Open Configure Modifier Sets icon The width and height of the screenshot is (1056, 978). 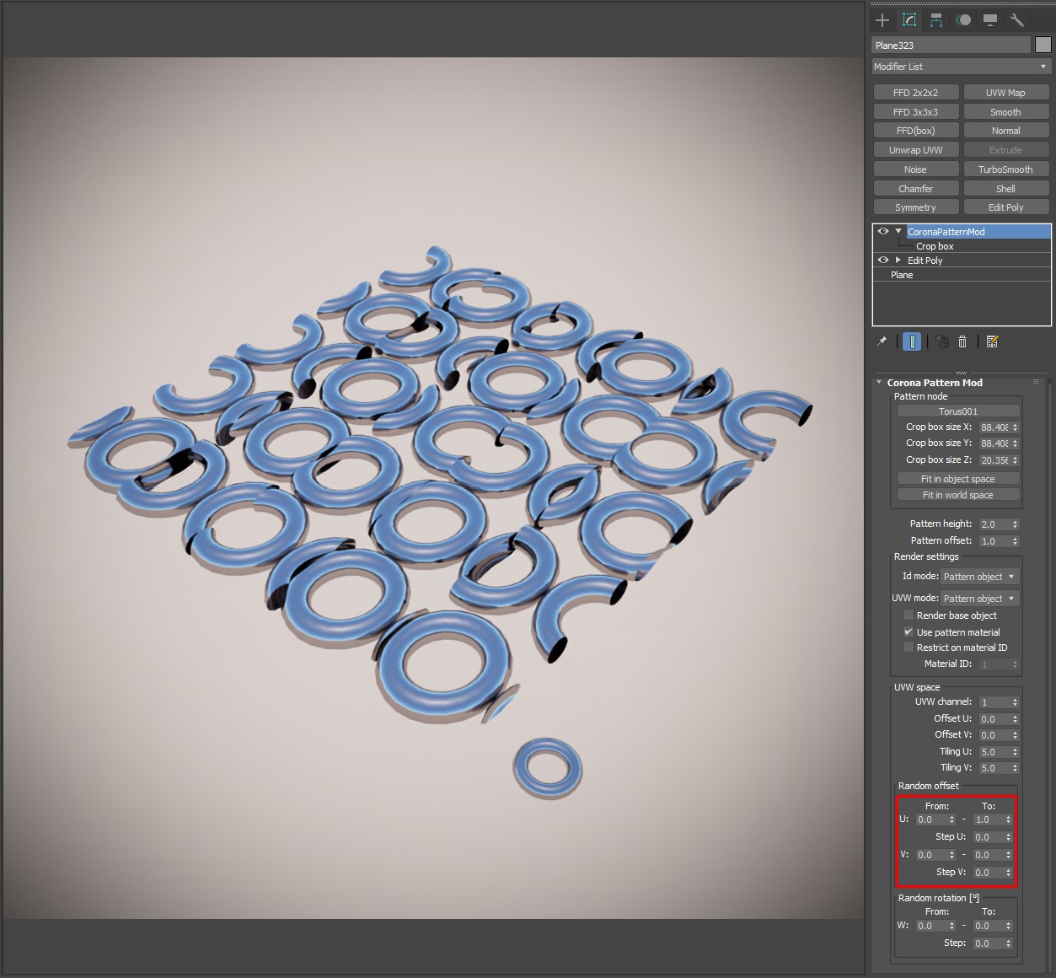pyautogui.click(x=992, y=341)
